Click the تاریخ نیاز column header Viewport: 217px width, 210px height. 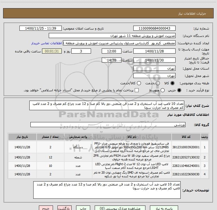[22, 137]
